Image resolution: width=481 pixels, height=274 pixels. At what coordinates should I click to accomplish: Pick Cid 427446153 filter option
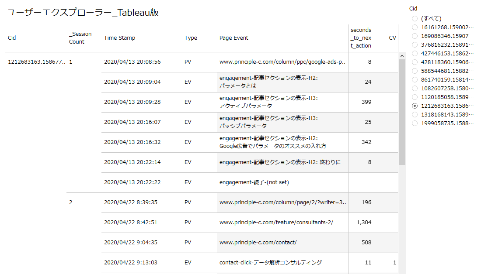(415, 54)
